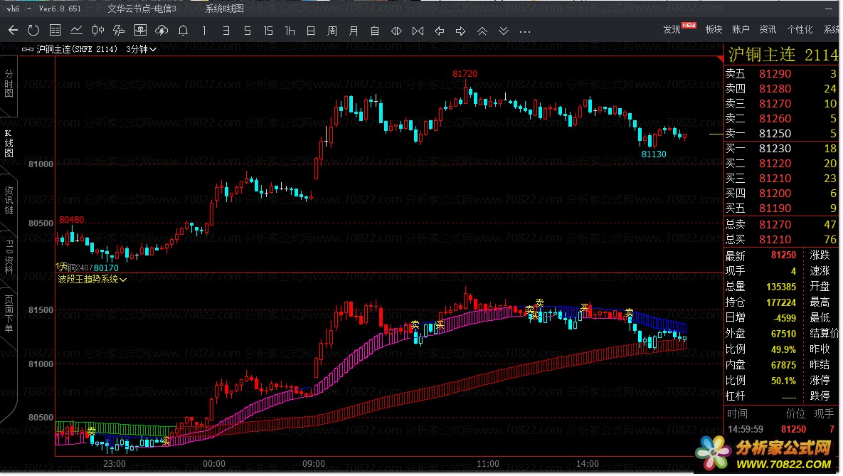Viewport: 843px width, 476px height.
Task: Click the link icon beside 沪铜主连
Action: tap(28, 49)
